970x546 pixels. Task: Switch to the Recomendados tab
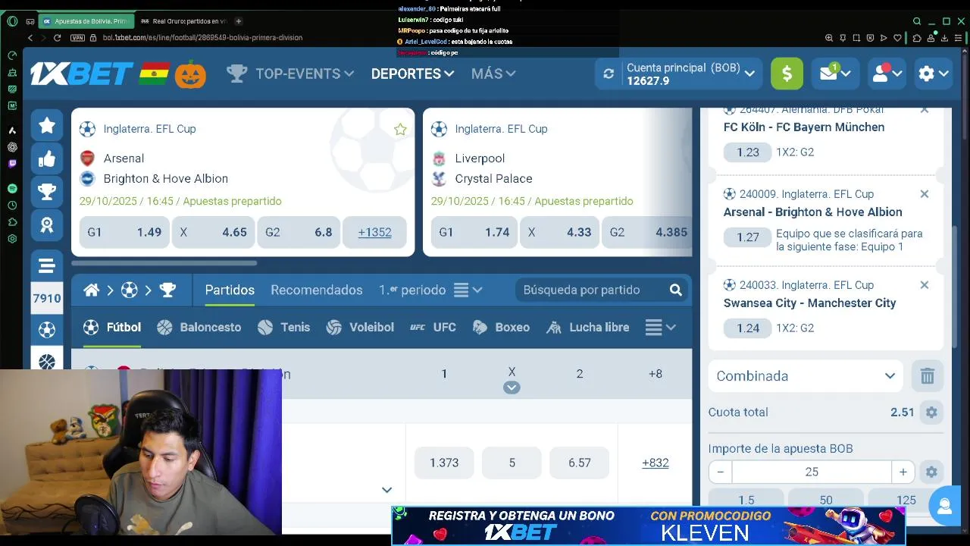[x=317, y=290]
